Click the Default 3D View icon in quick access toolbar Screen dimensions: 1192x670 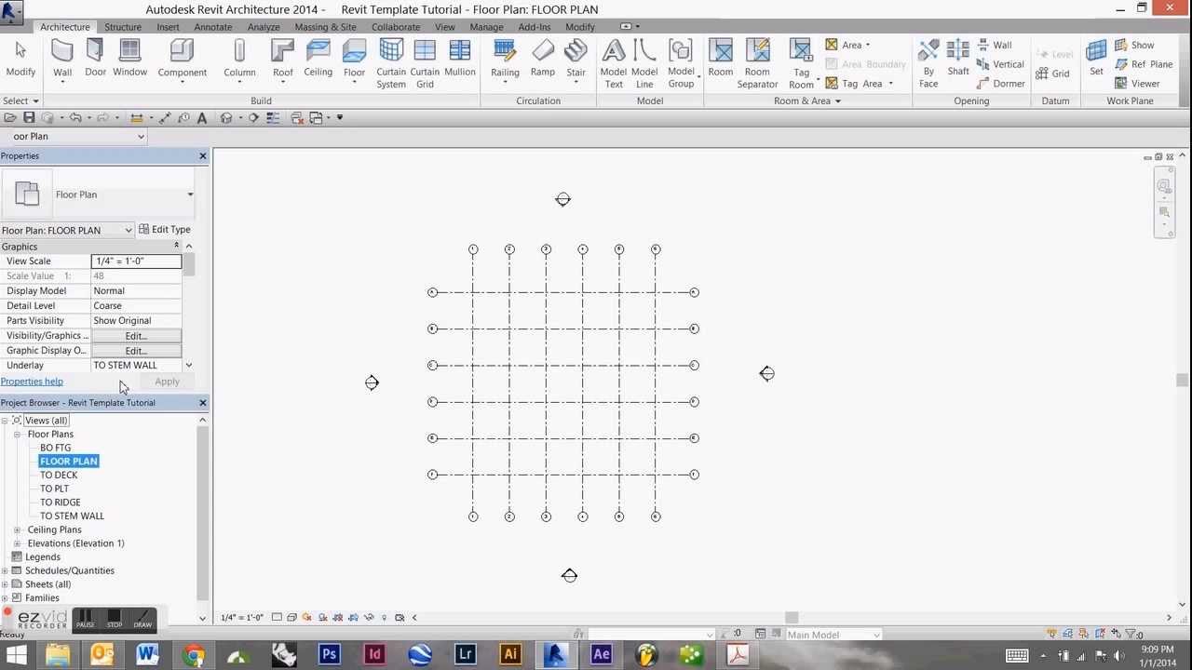click(x=225, y=117)
